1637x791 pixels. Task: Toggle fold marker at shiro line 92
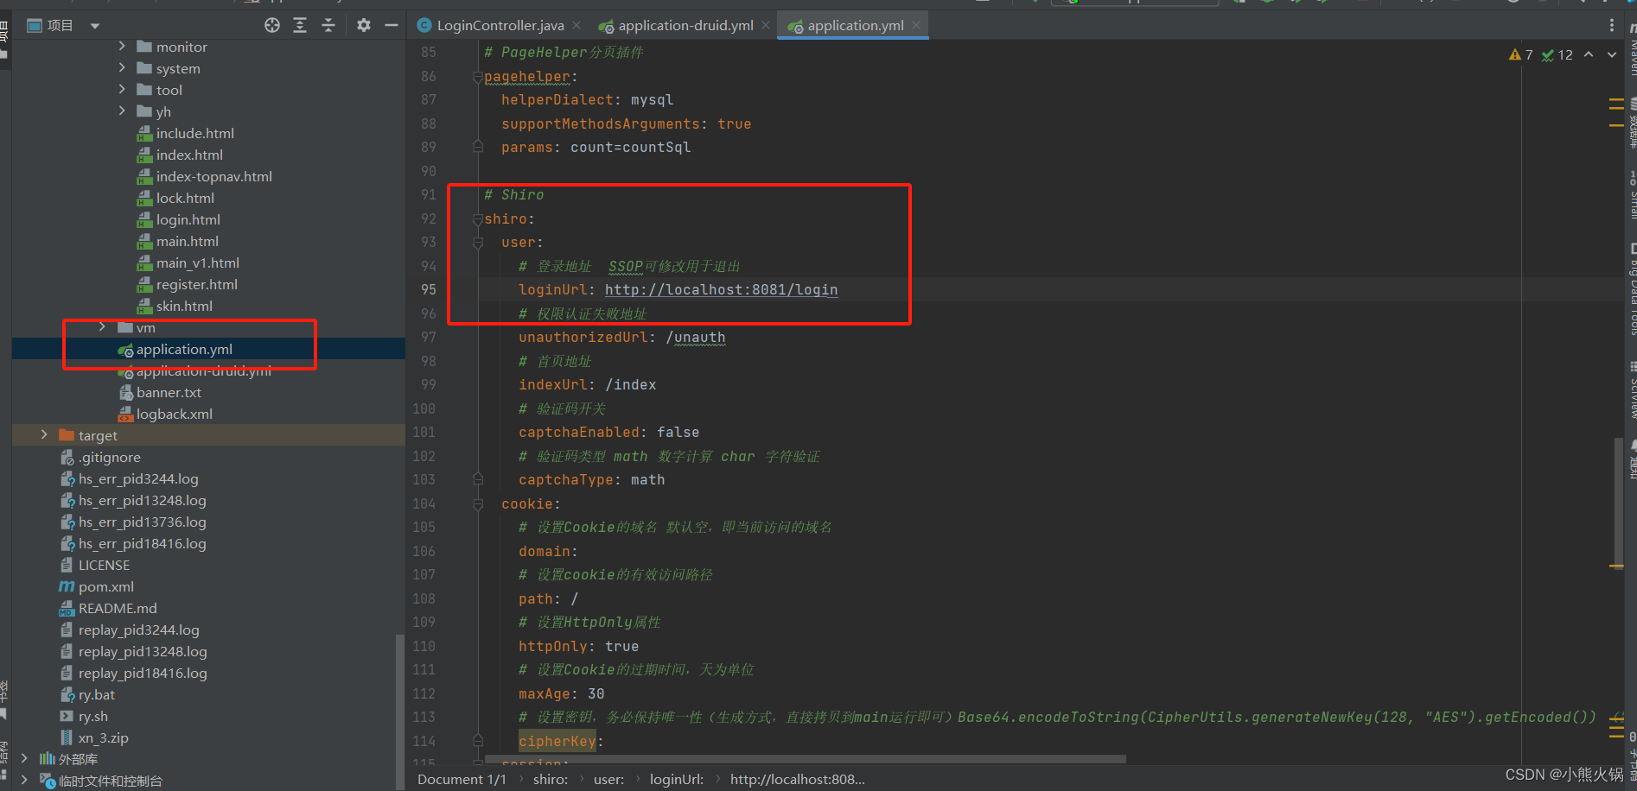[478, 219]
